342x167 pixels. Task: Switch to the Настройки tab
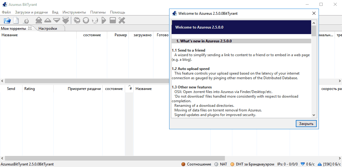pos(48,29)
